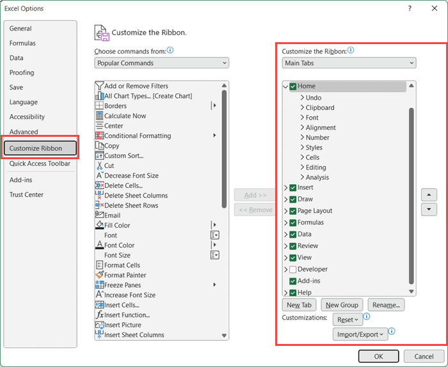This screenshot has width=448, height=367.
Task: Click the New Group button
Action: click(342, 305)
